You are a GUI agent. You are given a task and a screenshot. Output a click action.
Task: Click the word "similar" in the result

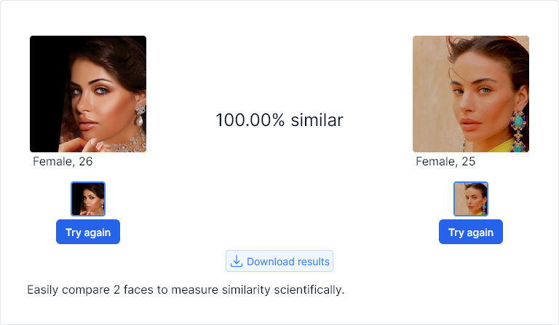click(x=317, y=120)
